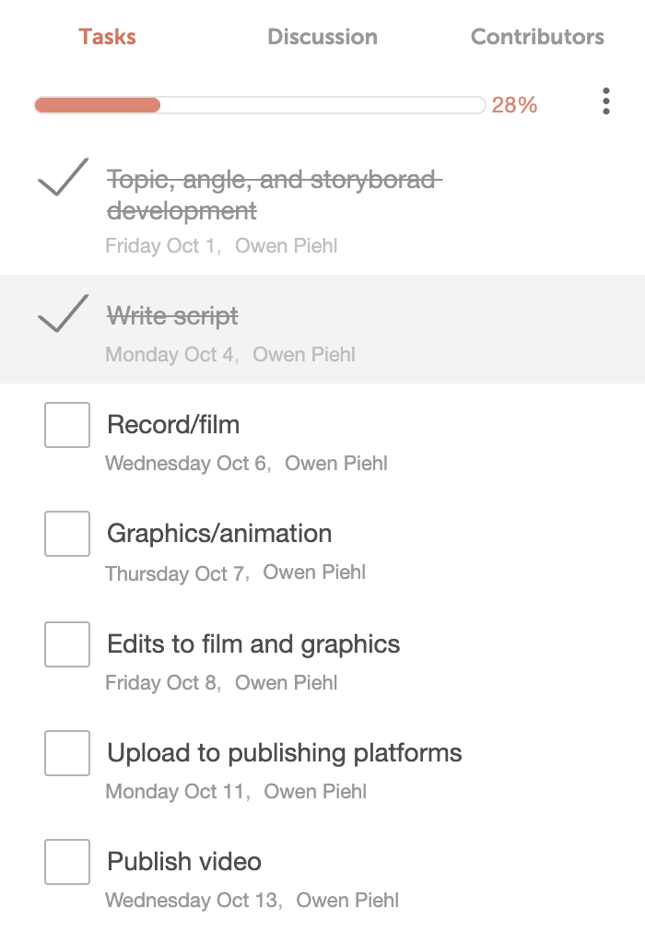Tick the Upload to publishing platforms checkbox
This screenshot has width=645, height=944.
point(66,752)
